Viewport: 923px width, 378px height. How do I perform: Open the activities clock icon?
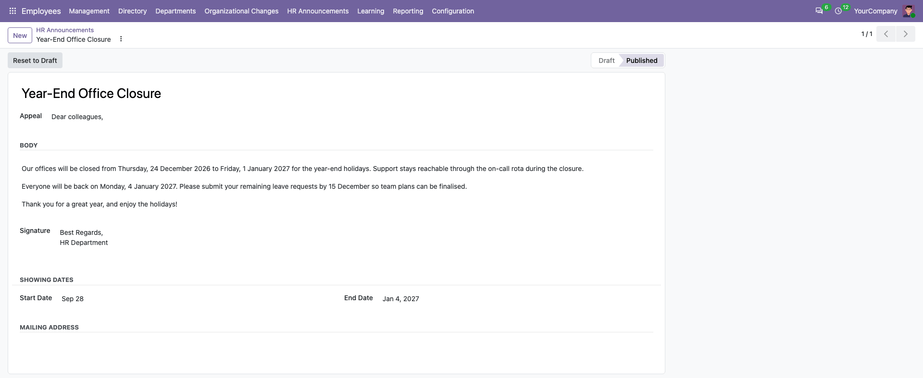click(838, 11)
